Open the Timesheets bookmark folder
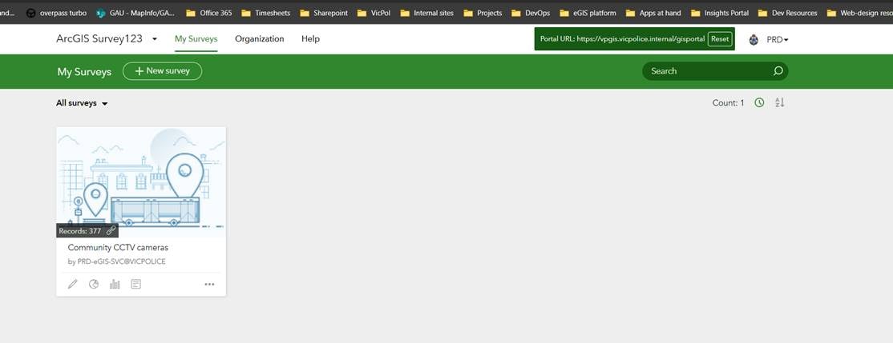This screenshot has height=343, width=893. [266, 13]
